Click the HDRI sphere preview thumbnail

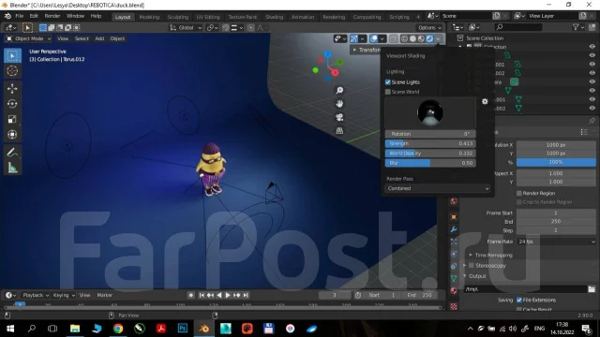[x=430, y=112]
